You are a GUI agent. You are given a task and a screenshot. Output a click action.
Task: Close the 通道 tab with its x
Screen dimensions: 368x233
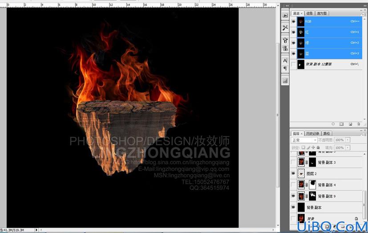click(302, 13)
